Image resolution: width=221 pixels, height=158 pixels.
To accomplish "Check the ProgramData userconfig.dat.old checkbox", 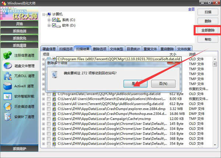I will click(x=49, y=94).
